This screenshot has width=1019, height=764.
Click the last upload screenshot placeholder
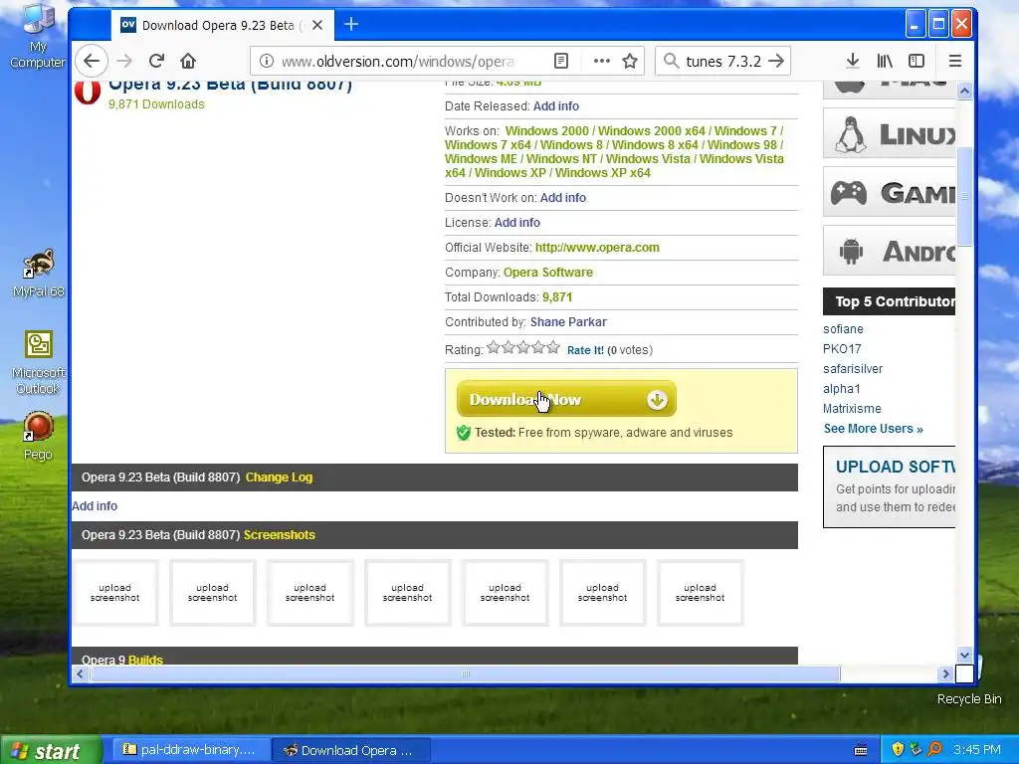coord(700,593)
